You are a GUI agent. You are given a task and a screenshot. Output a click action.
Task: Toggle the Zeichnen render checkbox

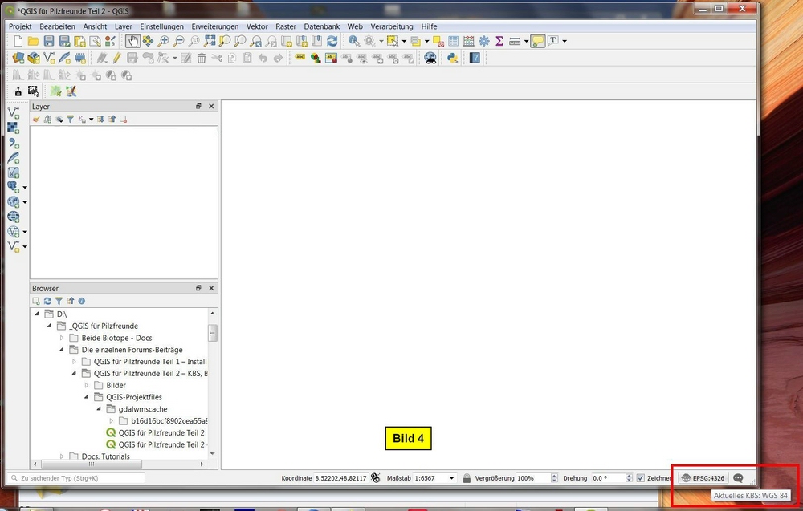click(x=640, y=478)
